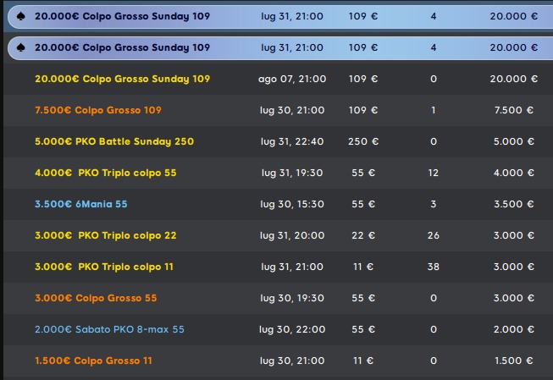
Task: Click the spade icon in the first highlighted row
Action: (x=21, y=16)
